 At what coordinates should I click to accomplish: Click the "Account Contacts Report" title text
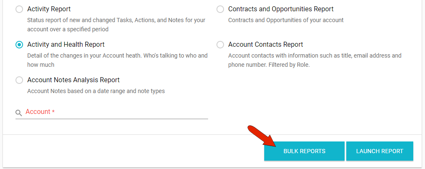coord(265,45)
